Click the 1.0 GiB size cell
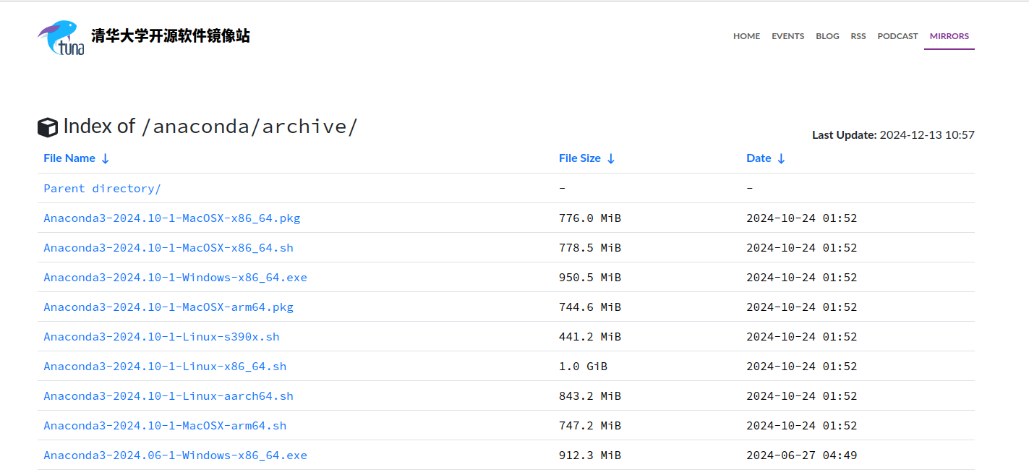Image resolution: width=1029 pixels, height=475 pixels. click(583, 366)
